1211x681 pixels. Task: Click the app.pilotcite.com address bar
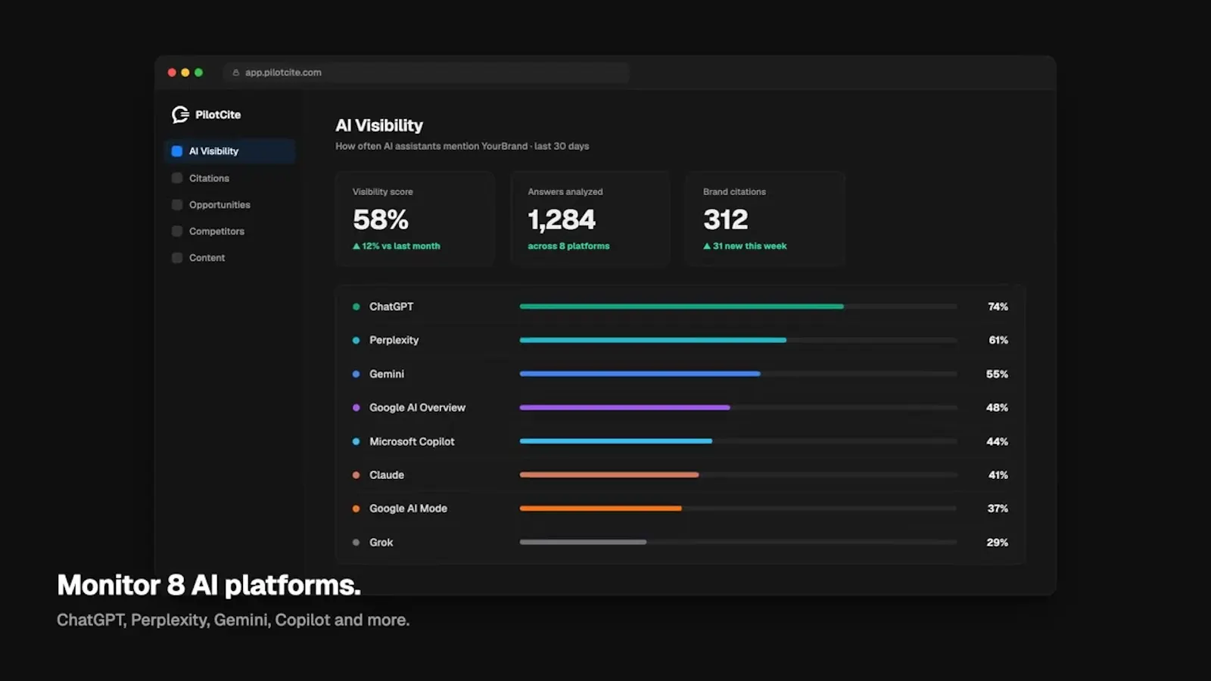[426, 73]
